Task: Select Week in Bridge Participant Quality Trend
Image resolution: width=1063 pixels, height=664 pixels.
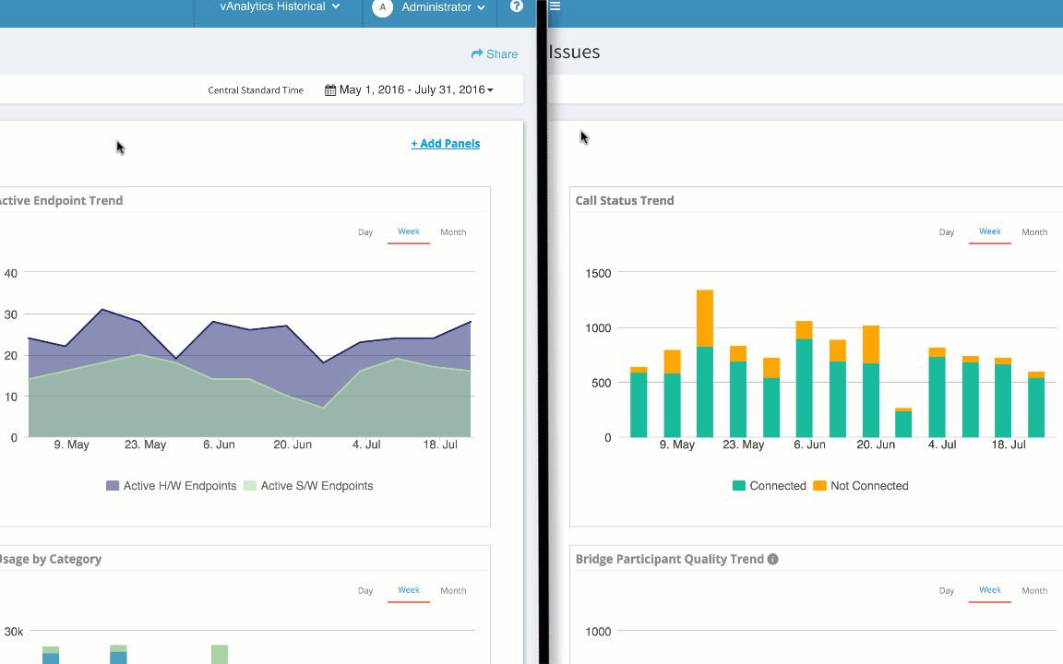Action: pos(990,590)
